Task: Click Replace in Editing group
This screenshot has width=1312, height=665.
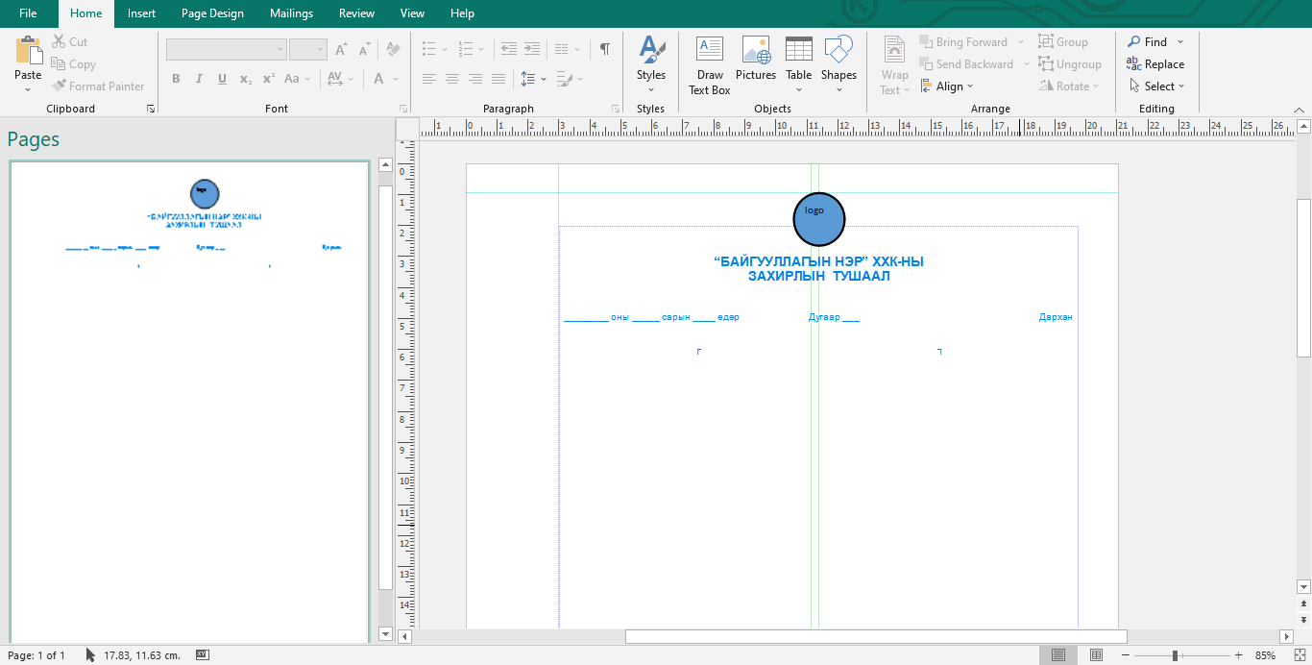Action: (1155, 64)
